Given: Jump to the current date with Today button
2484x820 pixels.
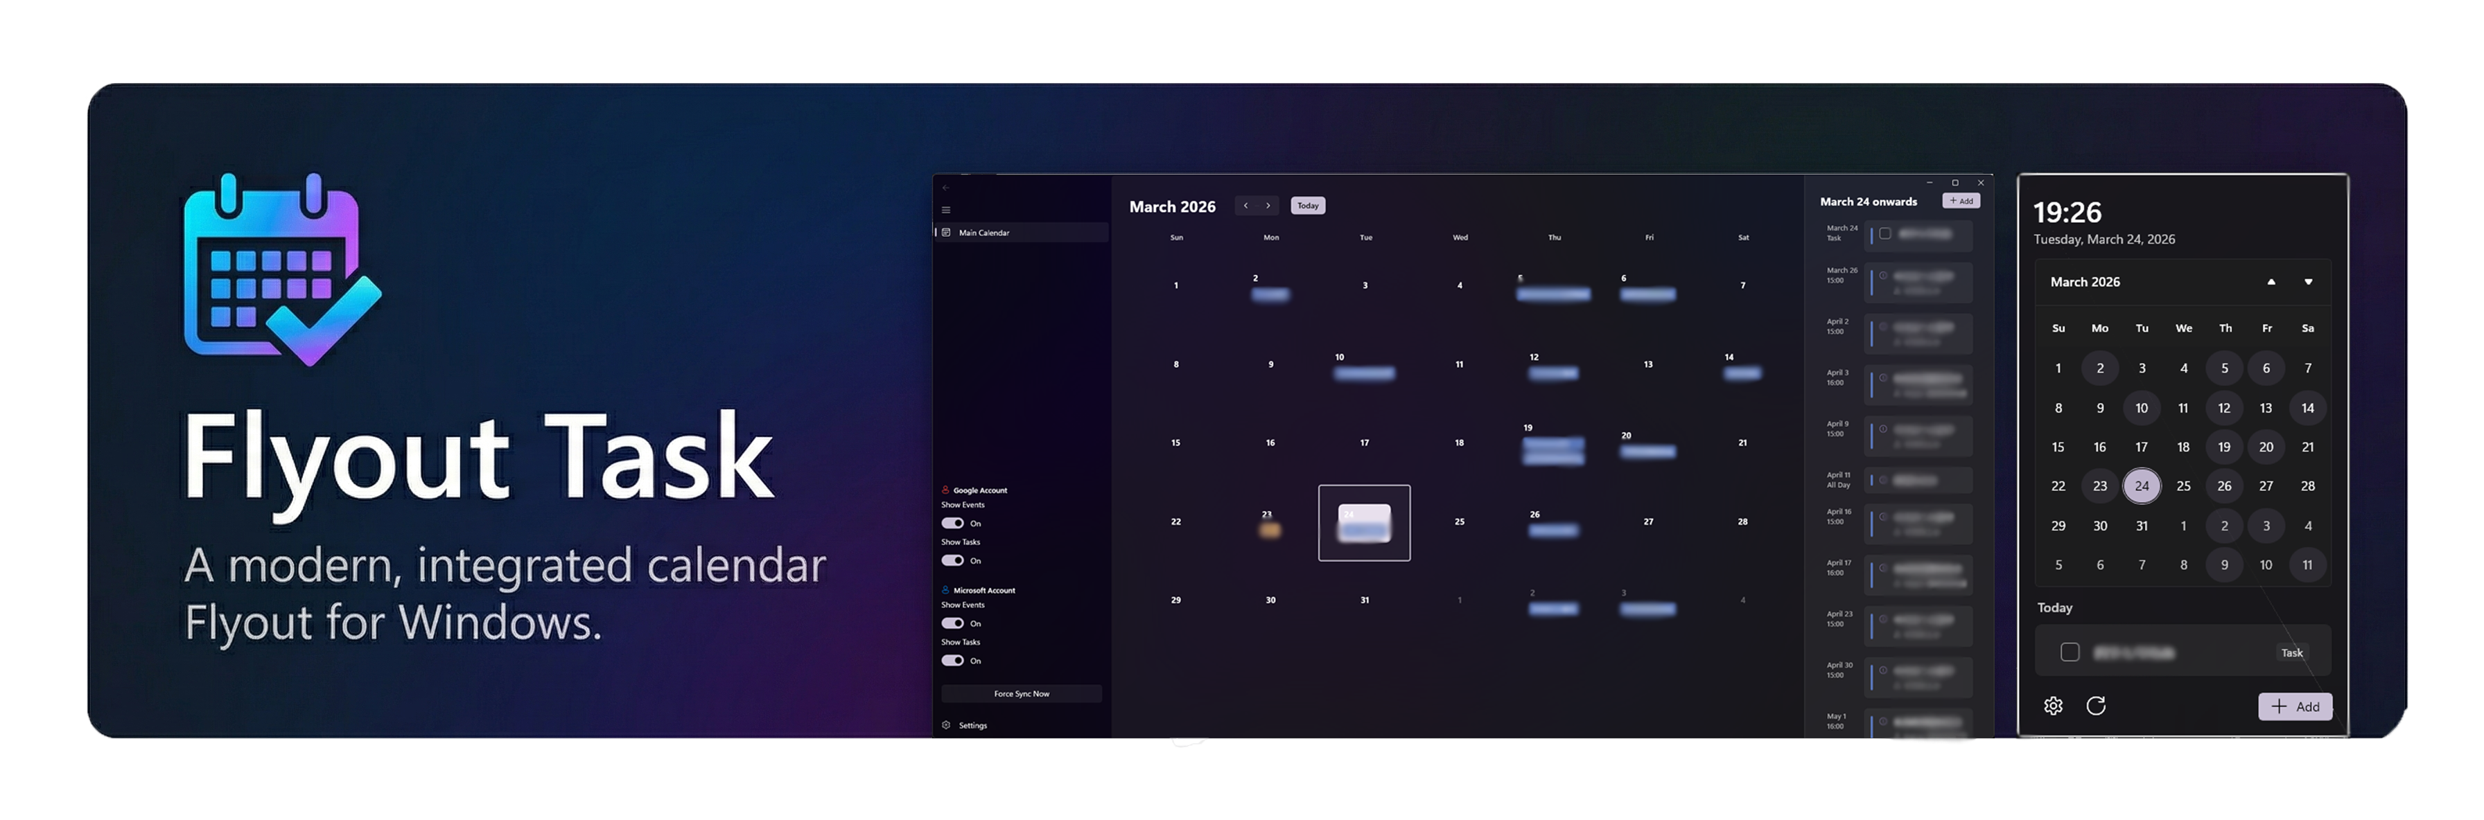Looking at the screenshot, I should 1308,205.
